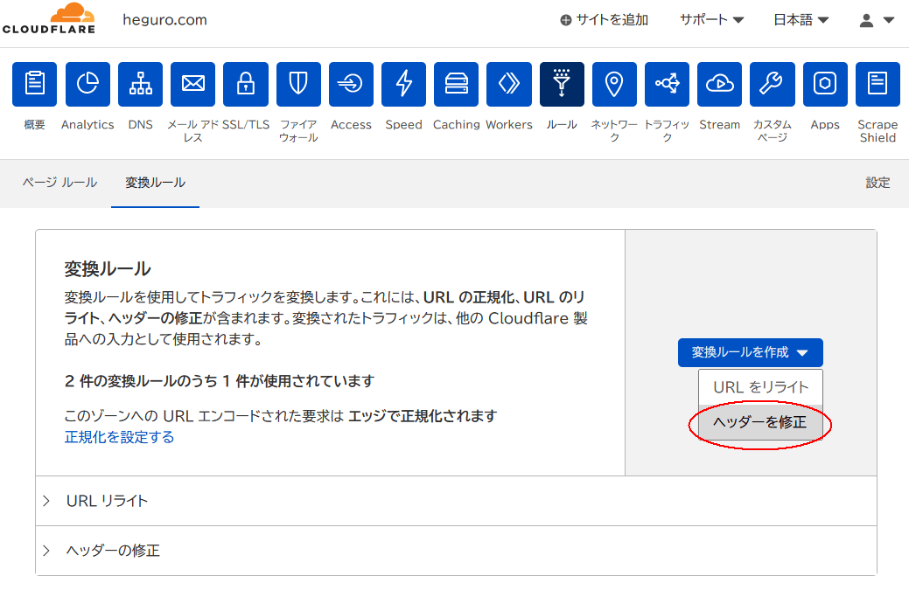Open the 日本語 language dropdown

coord(801,20)
